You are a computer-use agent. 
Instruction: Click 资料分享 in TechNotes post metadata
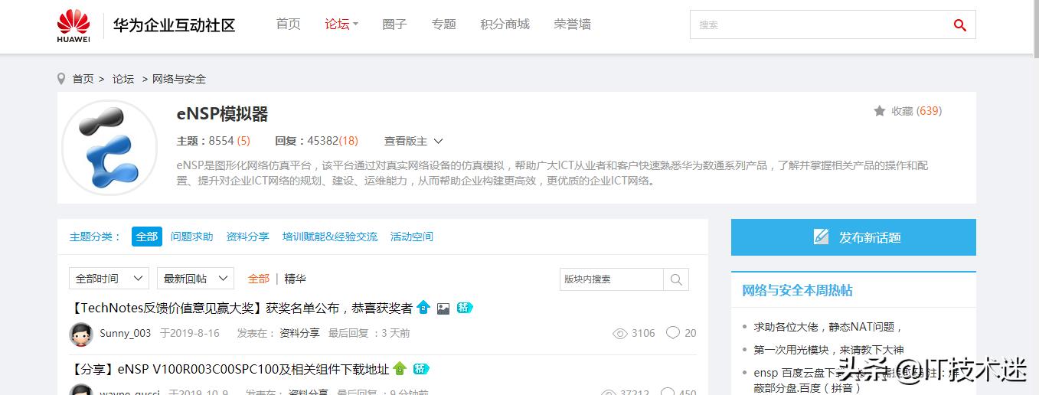[299, 333]
